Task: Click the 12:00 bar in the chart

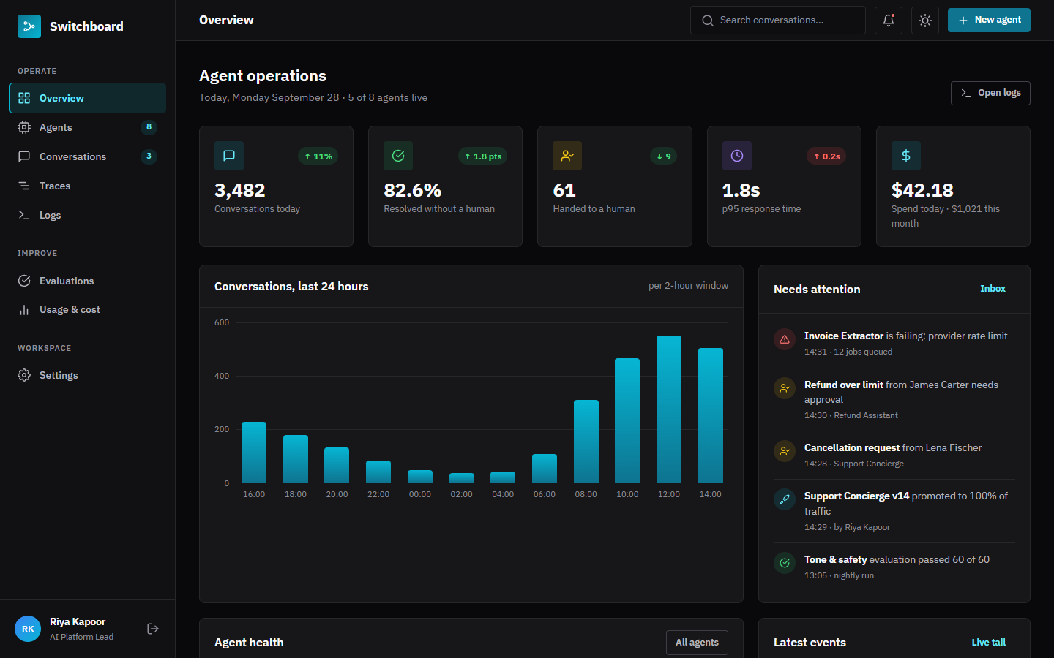Action: [669, 409]
